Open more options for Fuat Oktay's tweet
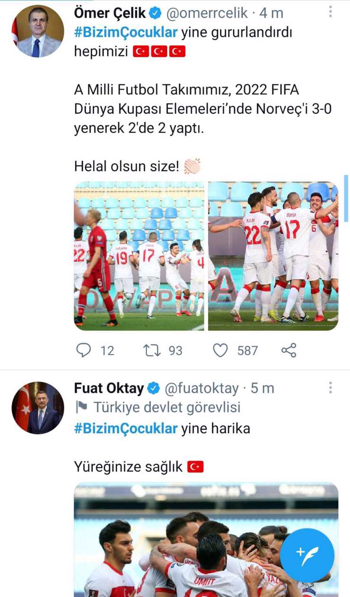 330,388
